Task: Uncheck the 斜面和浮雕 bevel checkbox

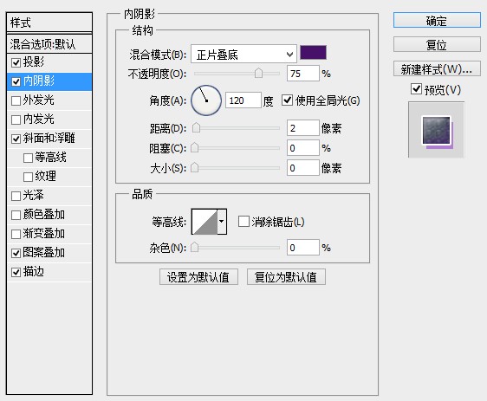Action: (x=16, y=139)
